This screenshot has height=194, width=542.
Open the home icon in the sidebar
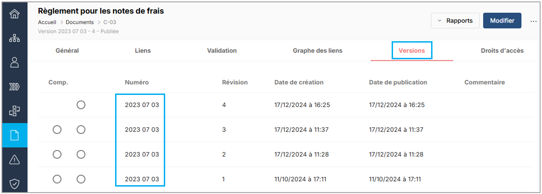(x=14, y=13)
